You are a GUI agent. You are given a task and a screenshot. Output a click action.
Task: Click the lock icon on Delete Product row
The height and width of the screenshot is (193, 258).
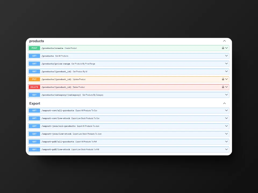click(x=223, y=87)
